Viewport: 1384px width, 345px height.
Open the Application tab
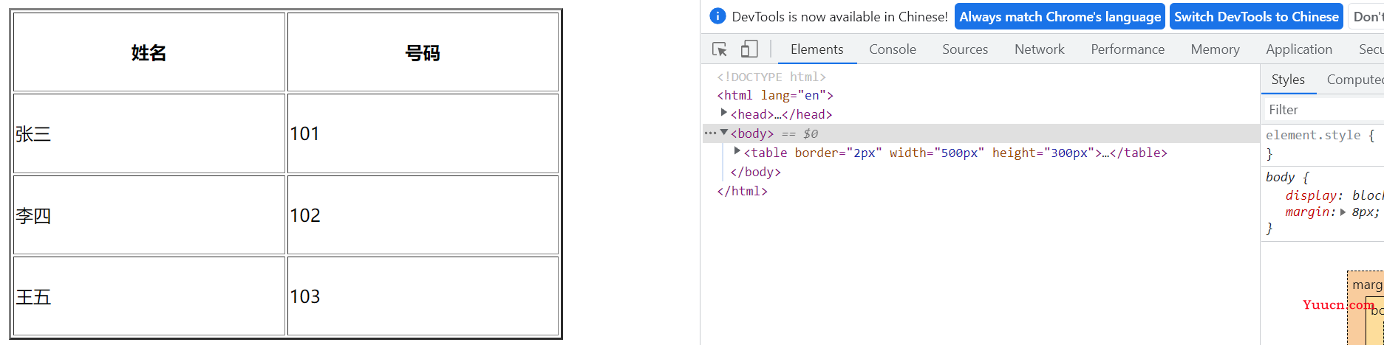1299,49
